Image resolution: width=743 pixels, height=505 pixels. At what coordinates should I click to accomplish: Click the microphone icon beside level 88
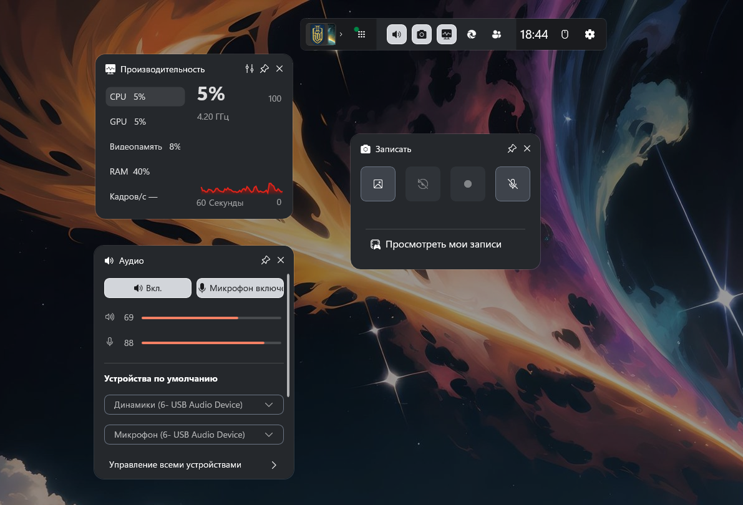110,342
